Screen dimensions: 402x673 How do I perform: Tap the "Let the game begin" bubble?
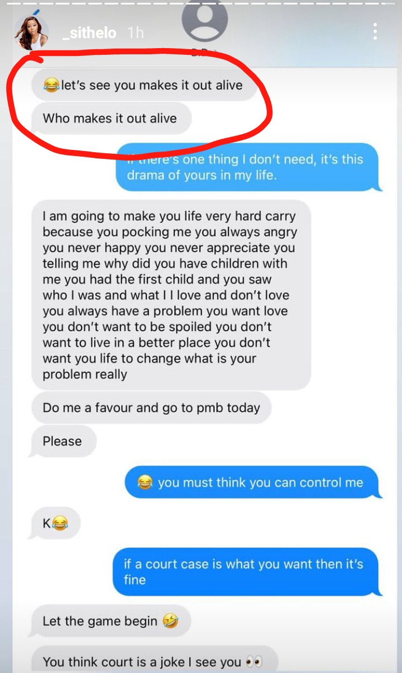[x=109, y=620]
